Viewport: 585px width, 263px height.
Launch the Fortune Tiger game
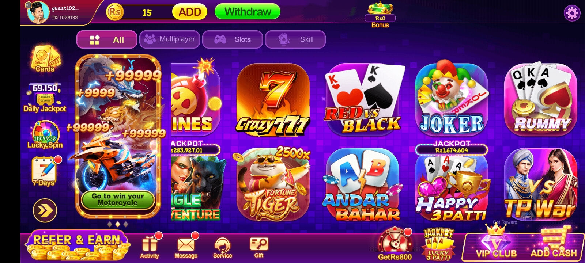coord(273,184)
